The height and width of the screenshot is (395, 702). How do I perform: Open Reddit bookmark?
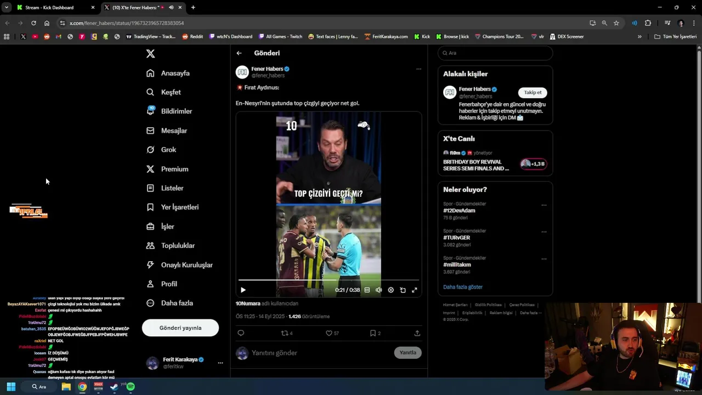pyautogui.click(x=193, y=37)
